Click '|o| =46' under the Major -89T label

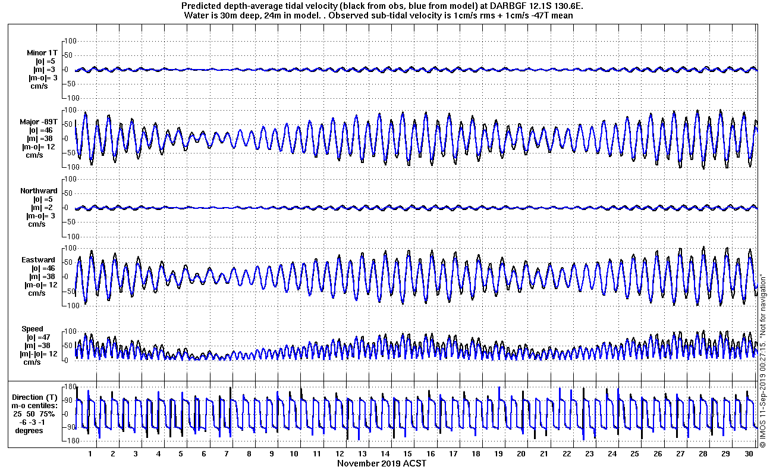click(42, 130)
